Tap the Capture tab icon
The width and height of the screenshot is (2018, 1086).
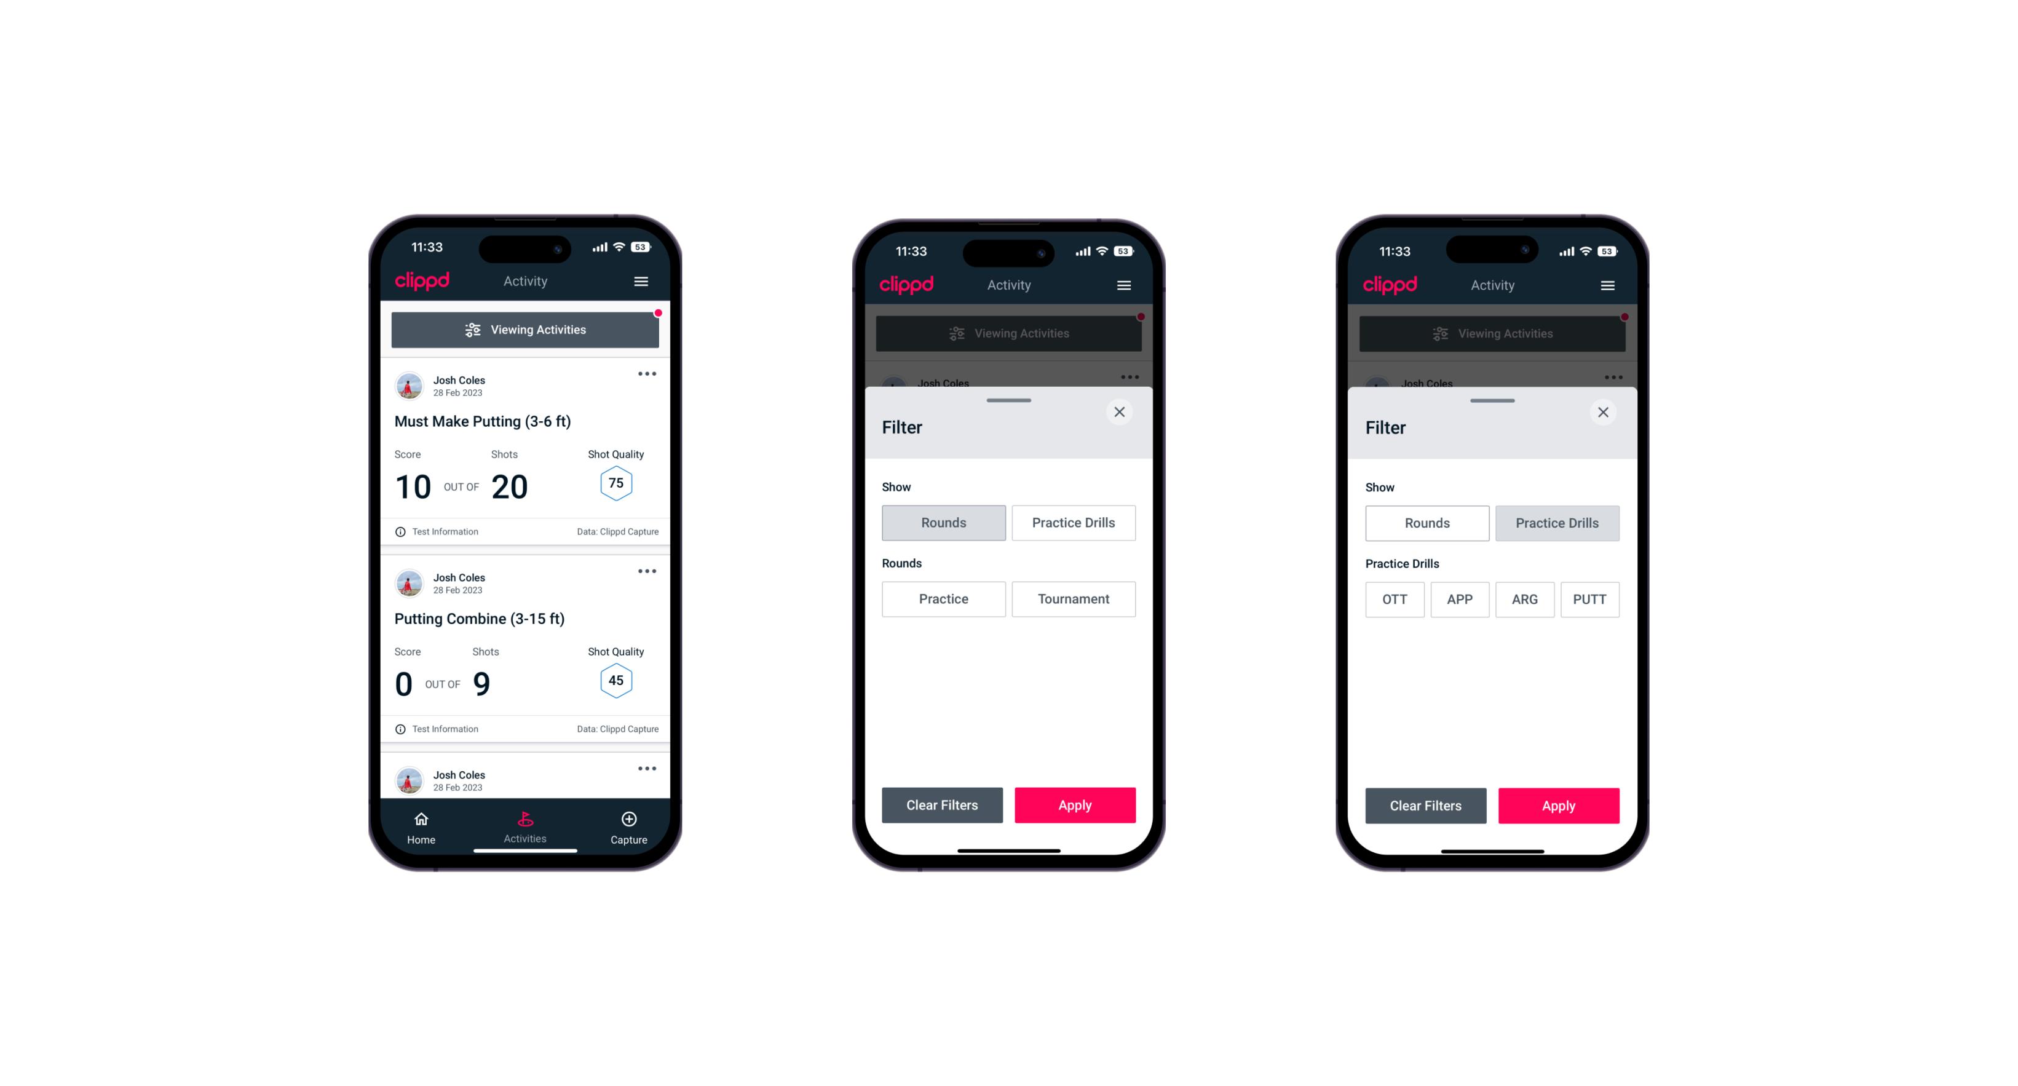630,821
